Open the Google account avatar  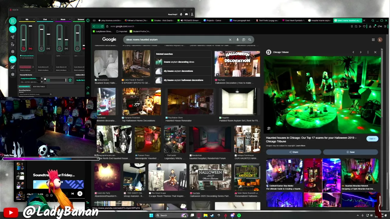click(380, 40)
